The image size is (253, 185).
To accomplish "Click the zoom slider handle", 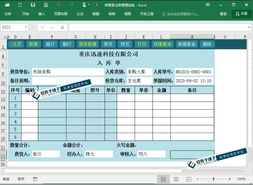I will point(213,179).
